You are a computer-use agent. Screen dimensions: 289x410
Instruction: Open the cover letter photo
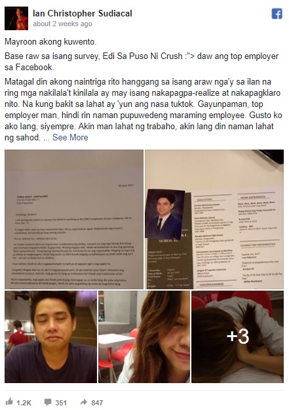tap(74, 219)
